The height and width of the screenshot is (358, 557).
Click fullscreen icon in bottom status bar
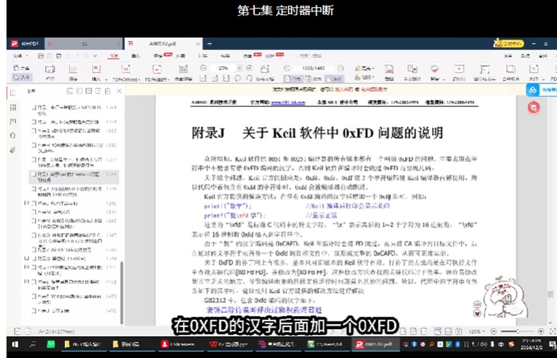pyautogui.click(x=552, y=331)
